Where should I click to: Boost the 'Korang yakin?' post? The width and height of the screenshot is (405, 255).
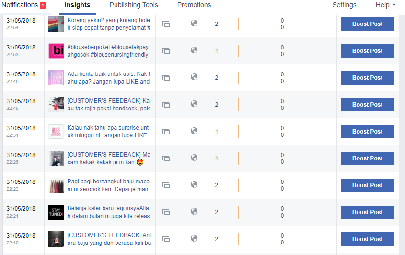(367, 24)
